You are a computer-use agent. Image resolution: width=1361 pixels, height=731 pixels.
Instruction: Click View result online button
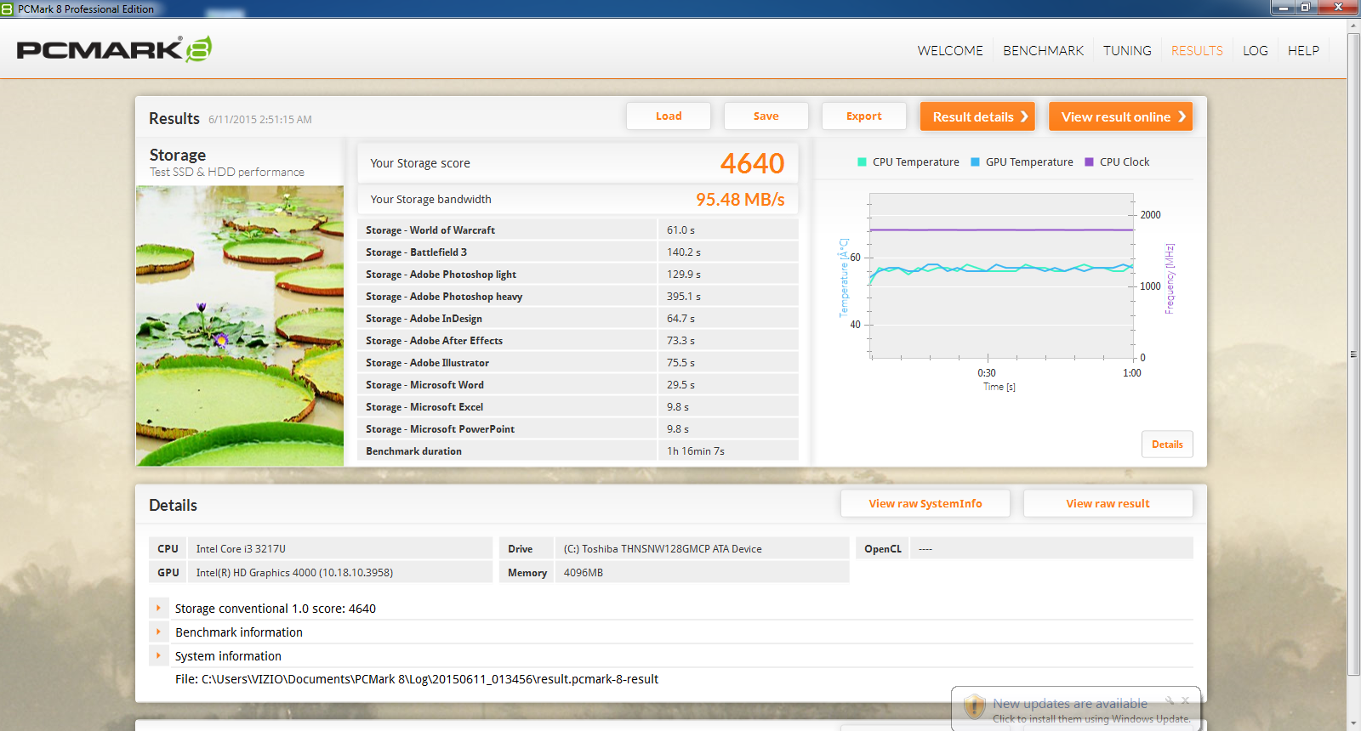1120,116
